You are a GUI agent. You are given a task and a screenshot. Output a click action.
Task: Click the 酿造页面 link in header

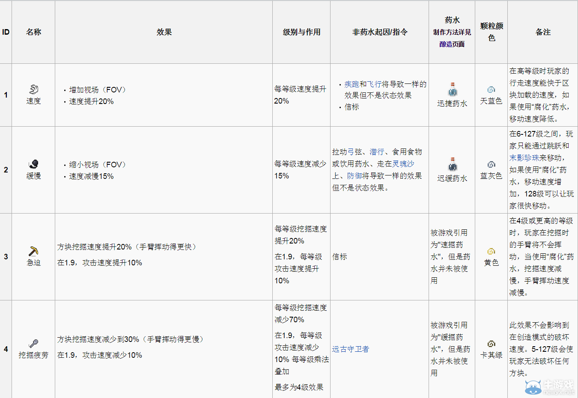click(x=452, y=43)
